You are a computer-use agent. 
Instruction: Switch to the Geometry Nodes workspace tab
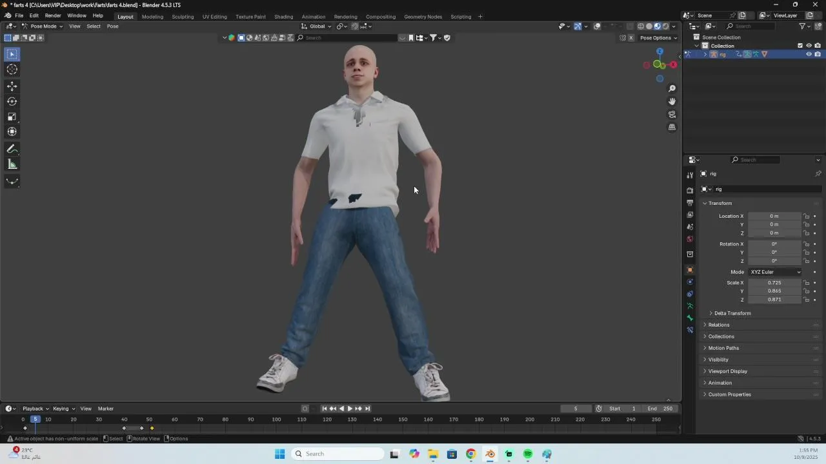click(x=423, y=17)
